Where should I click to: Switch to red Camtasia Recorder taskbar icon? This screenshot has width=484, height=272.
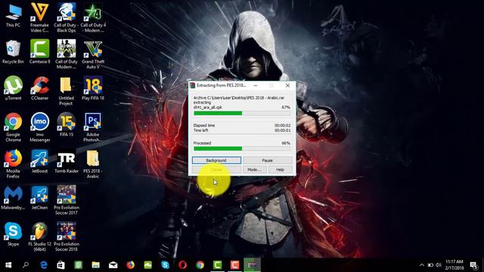point(235,265)
